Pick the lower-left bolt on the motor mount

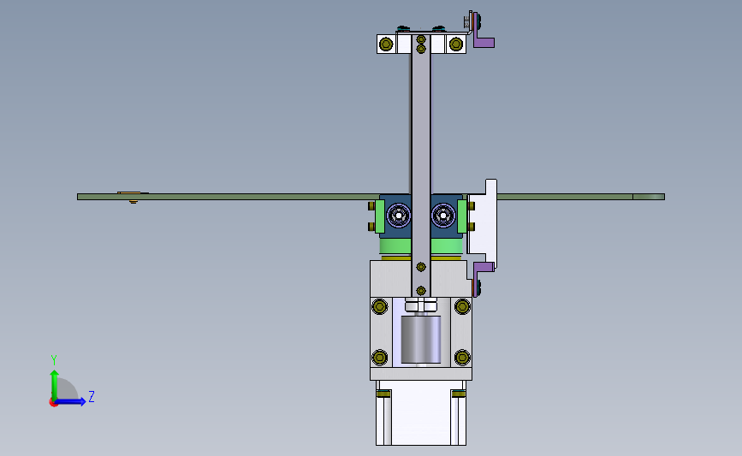click(x=379, y=358)
